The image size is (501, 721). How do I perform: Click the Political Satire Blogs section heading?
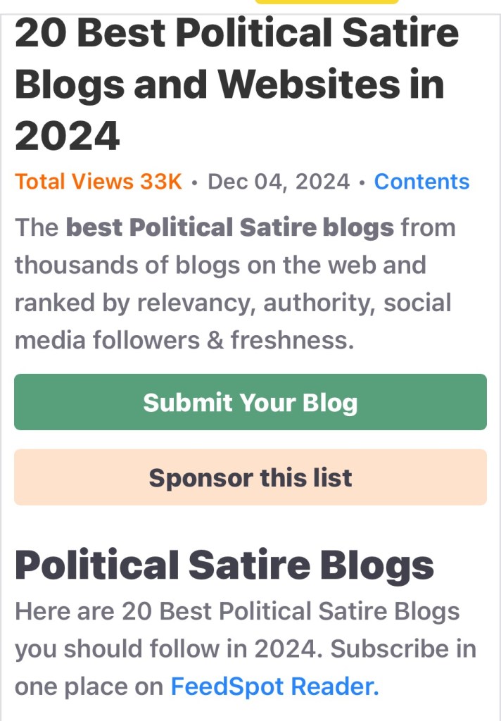(224, 565)
